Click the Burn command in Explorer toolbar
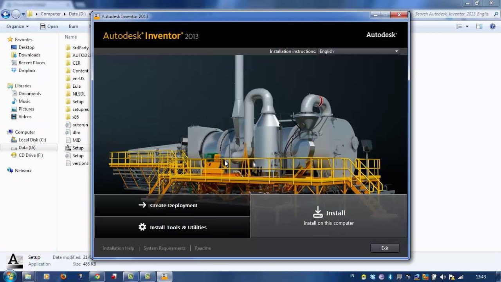 (73, 26)
